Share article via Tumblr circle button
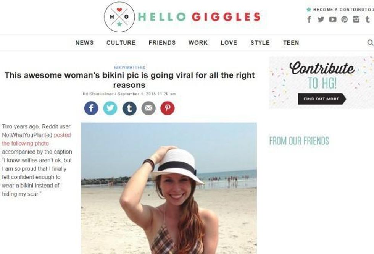The height and width of the screenshot is (254, 374). pos(129,108)
